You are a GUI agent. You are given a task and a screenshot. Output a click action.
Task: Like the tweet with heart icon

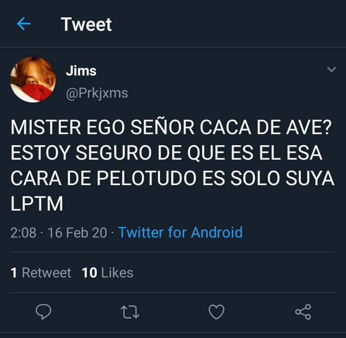216,312
